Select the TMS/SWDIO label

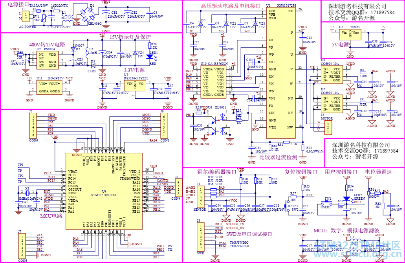click(x=239, y=243)
